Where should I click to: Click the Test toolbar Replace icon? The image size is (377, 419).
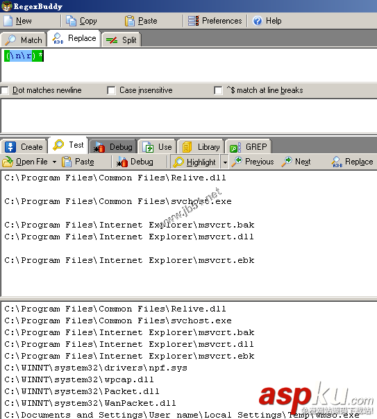[337, 162]
